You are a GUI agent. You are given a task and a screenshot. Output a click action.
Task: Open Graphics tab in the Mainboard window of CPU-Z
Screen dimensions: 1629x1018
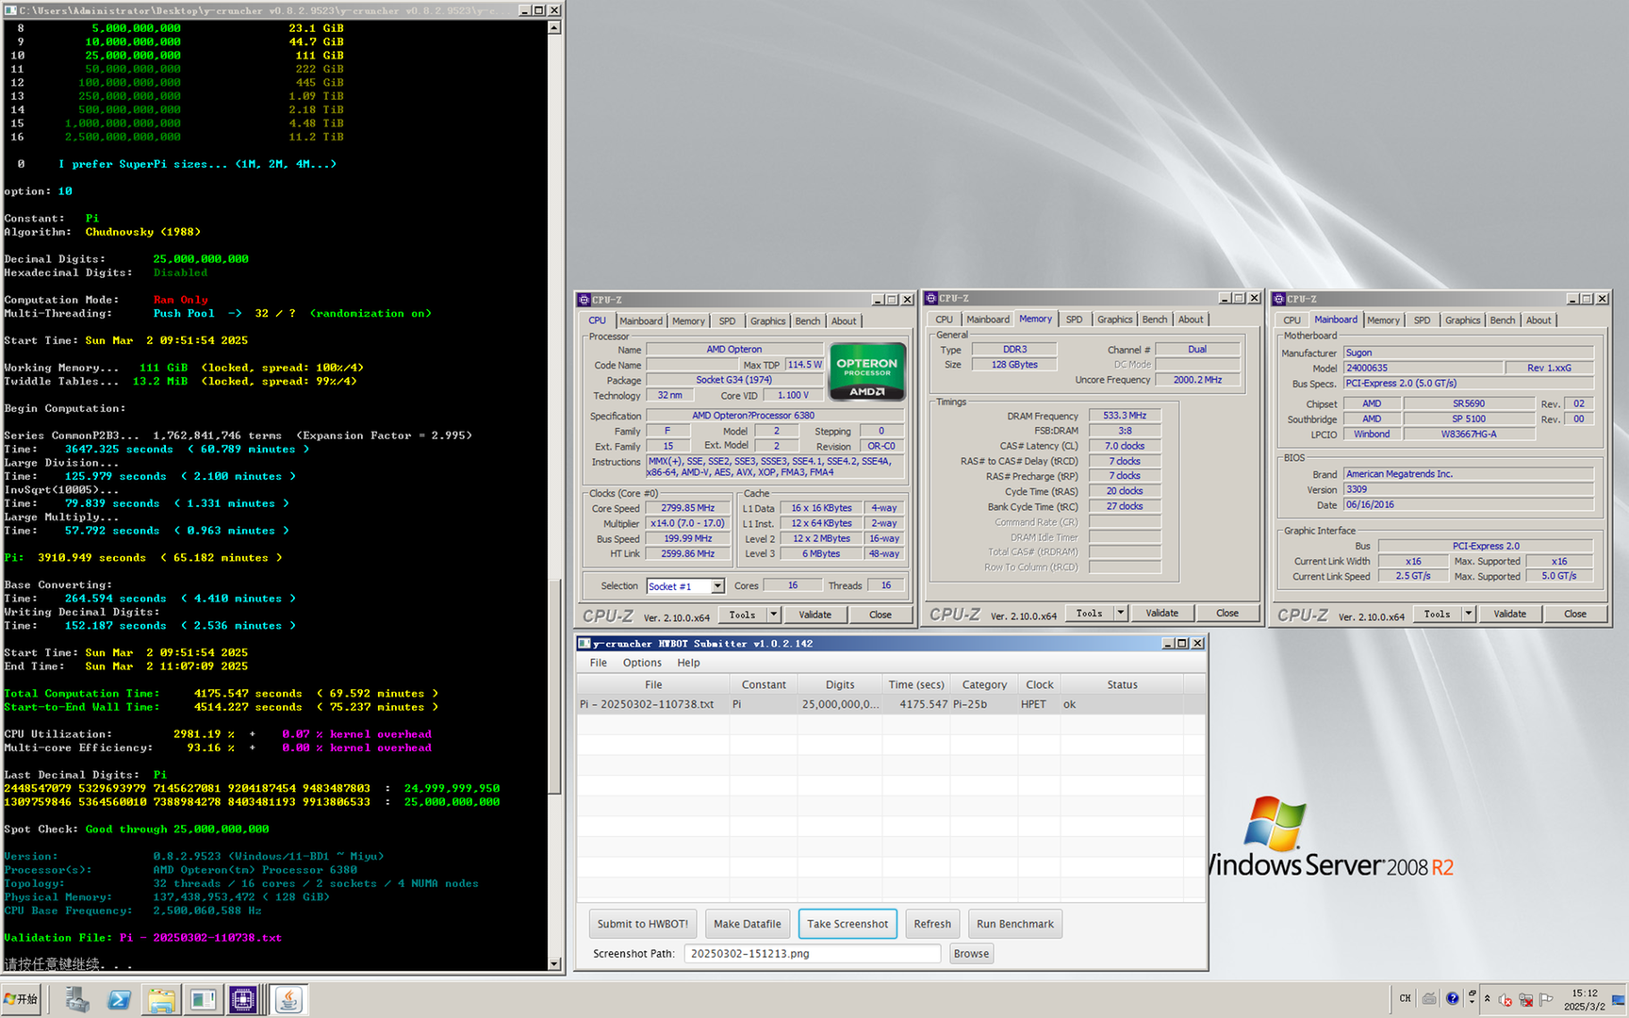[x=1462, y=320]
